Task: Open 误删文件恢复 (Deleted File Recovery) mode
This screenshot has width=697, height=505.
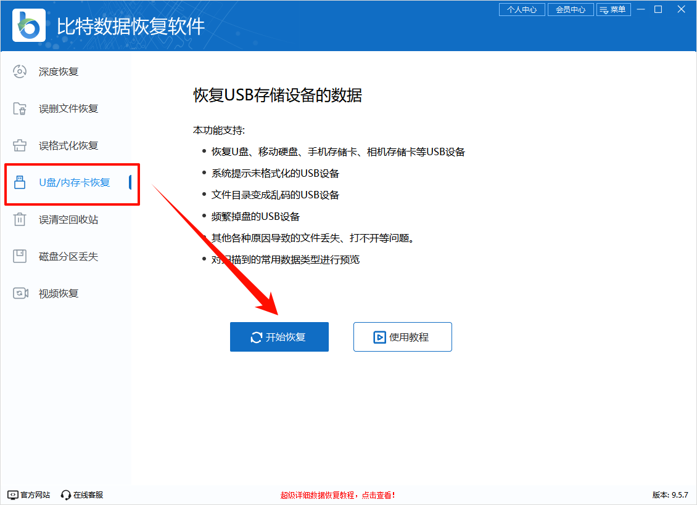Action: (20, 108)
